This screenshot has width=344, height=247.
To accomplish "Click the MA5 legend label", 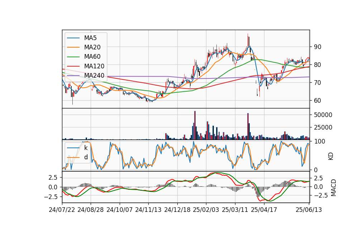I will click(90, 38).
